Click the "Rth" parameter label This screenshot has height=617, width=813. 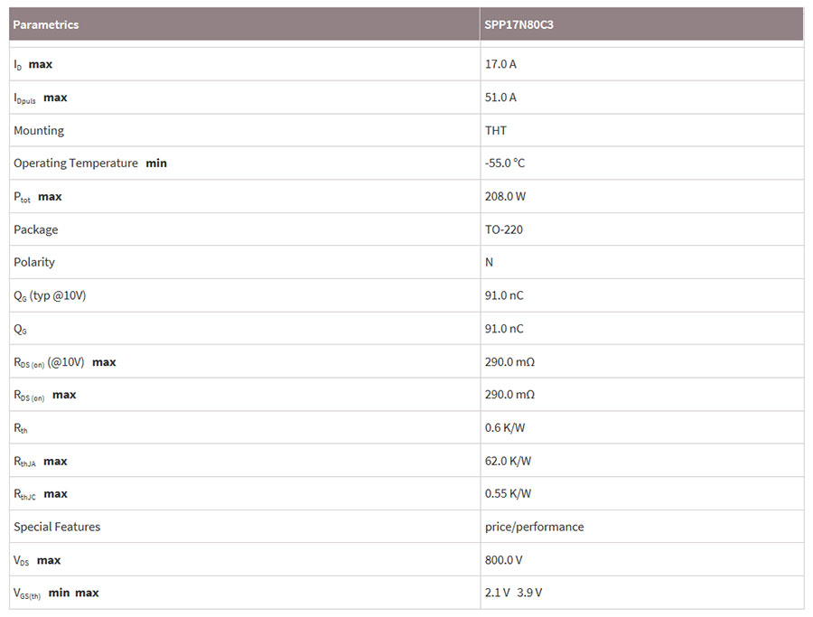21,428
